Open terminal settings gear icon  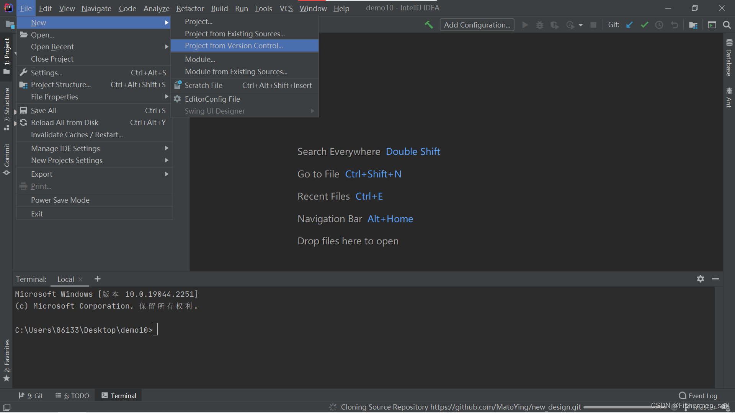[700, 279]
